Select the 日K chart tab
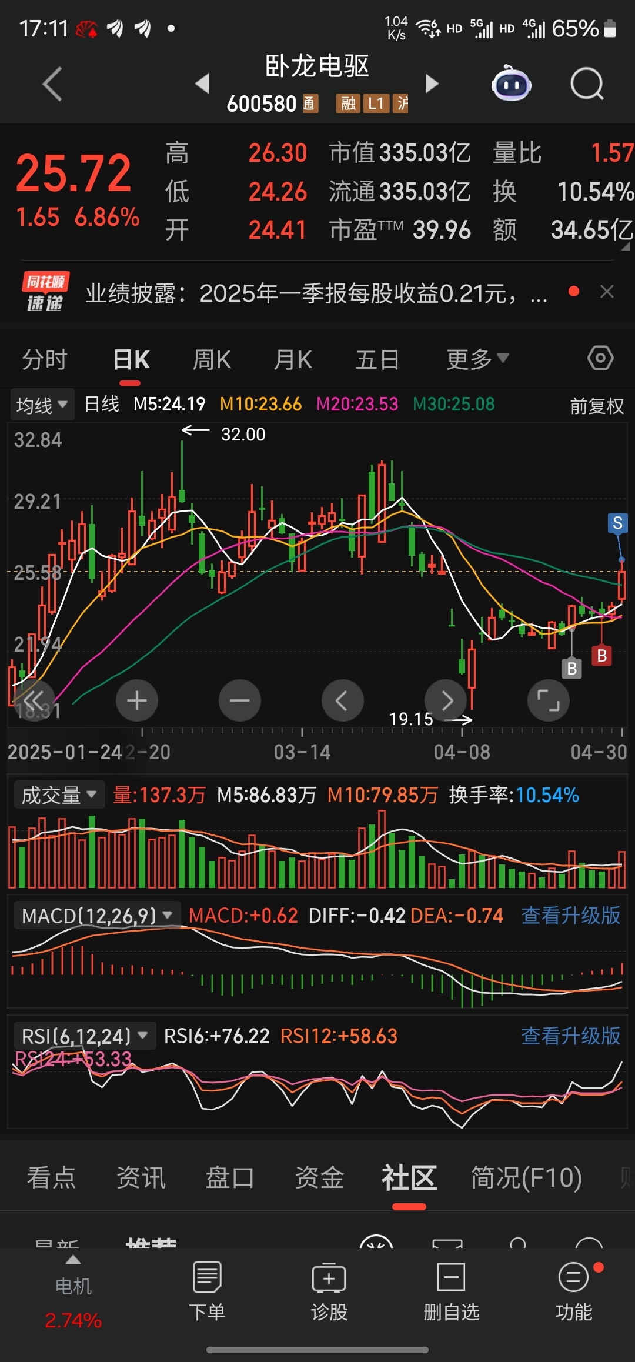The height and width of the screenshot is (1362, 635). click(131, 359)
